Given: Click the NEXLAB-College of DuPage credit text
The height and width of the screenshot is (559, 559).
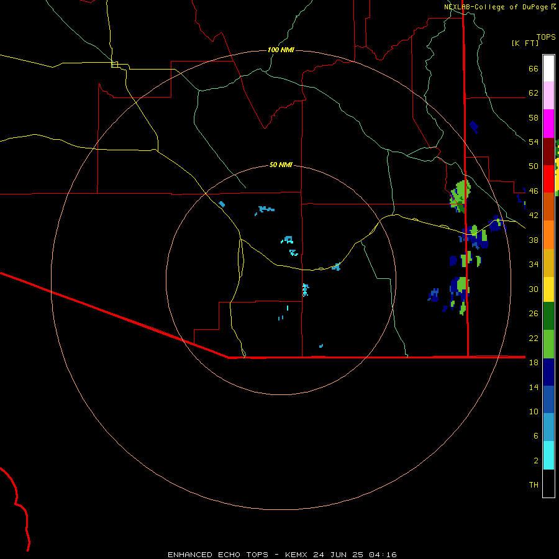Looking at the screenshot, I should pos(496,7).
